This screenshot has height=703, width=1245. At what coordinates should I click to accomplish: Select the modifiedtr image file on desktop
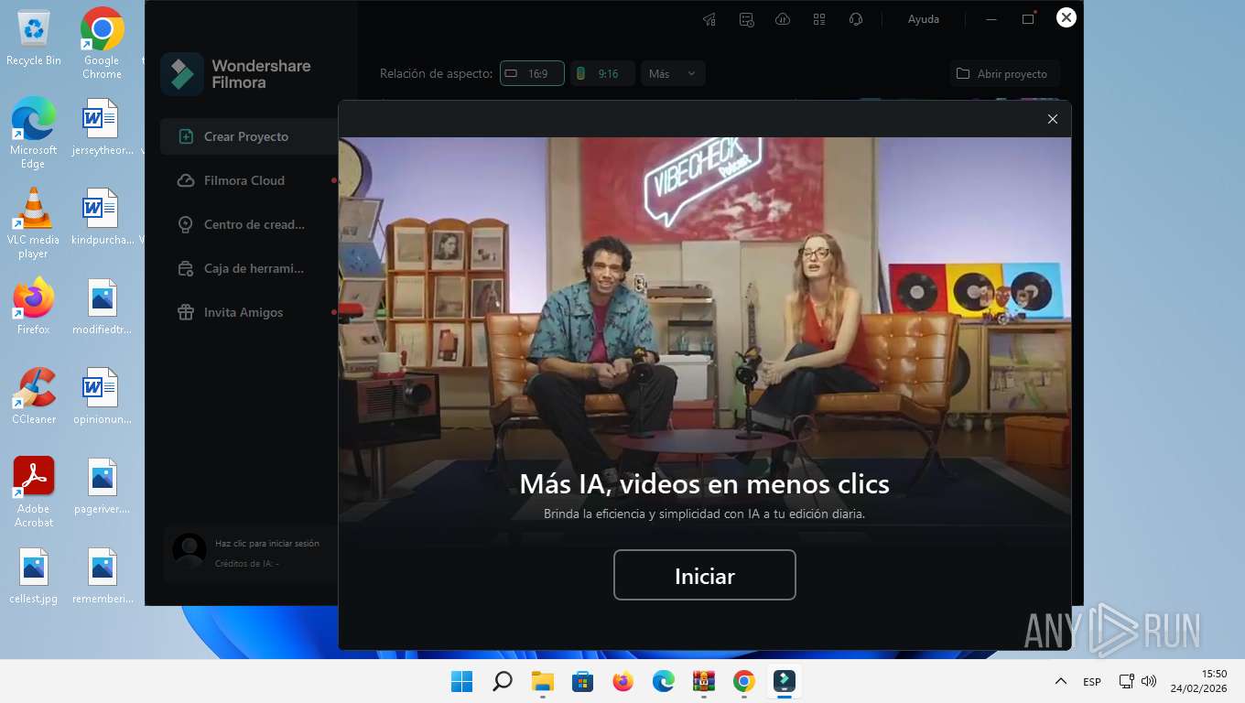pos(103,306)
